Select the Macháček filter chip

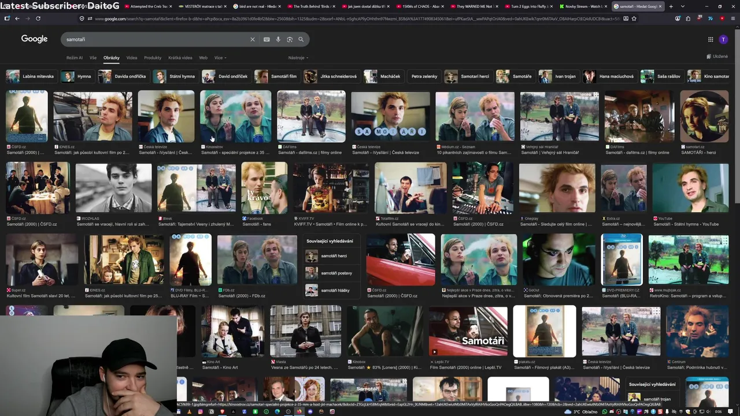click(383, 76)
